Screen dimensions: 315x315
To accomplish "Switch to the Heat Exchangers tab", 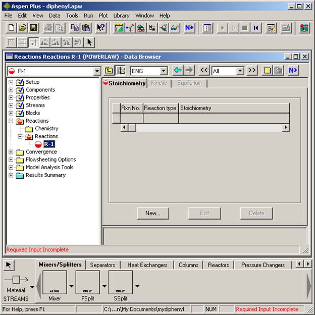I will click(147, 265).
